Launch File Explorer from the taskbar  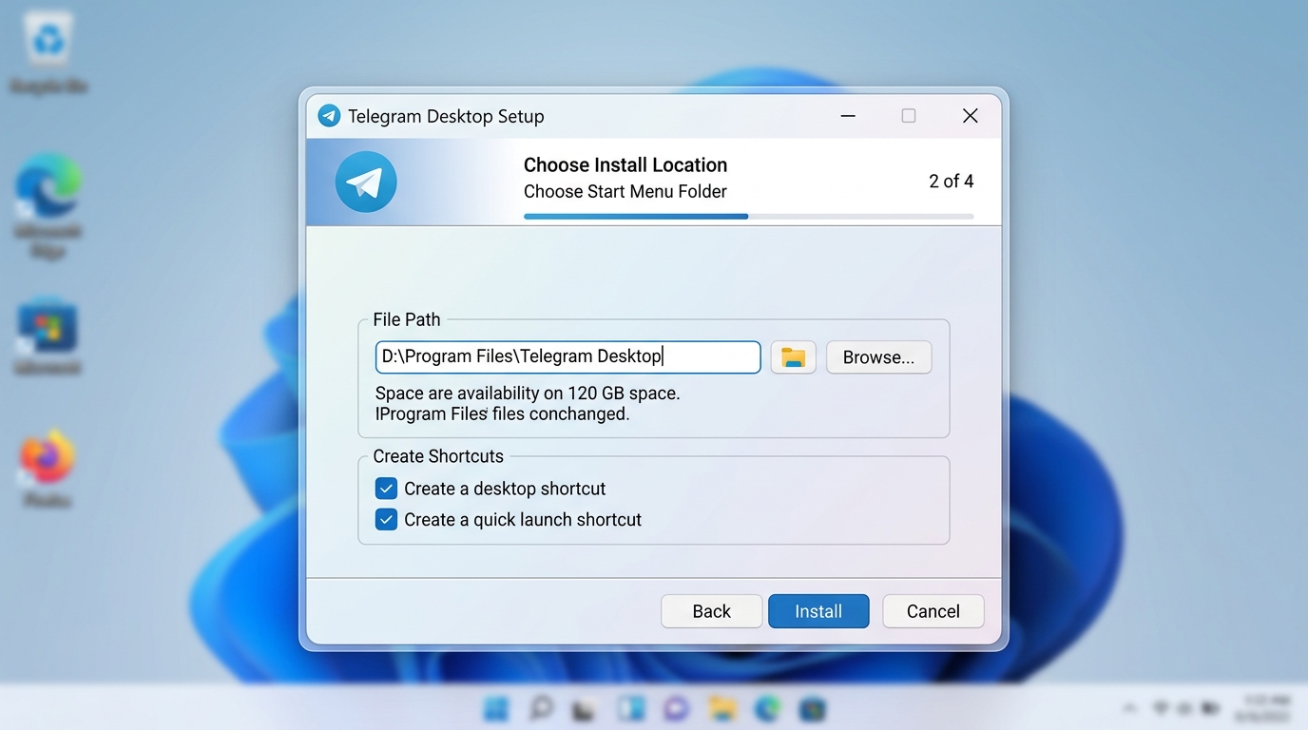(x=722, y=708)
